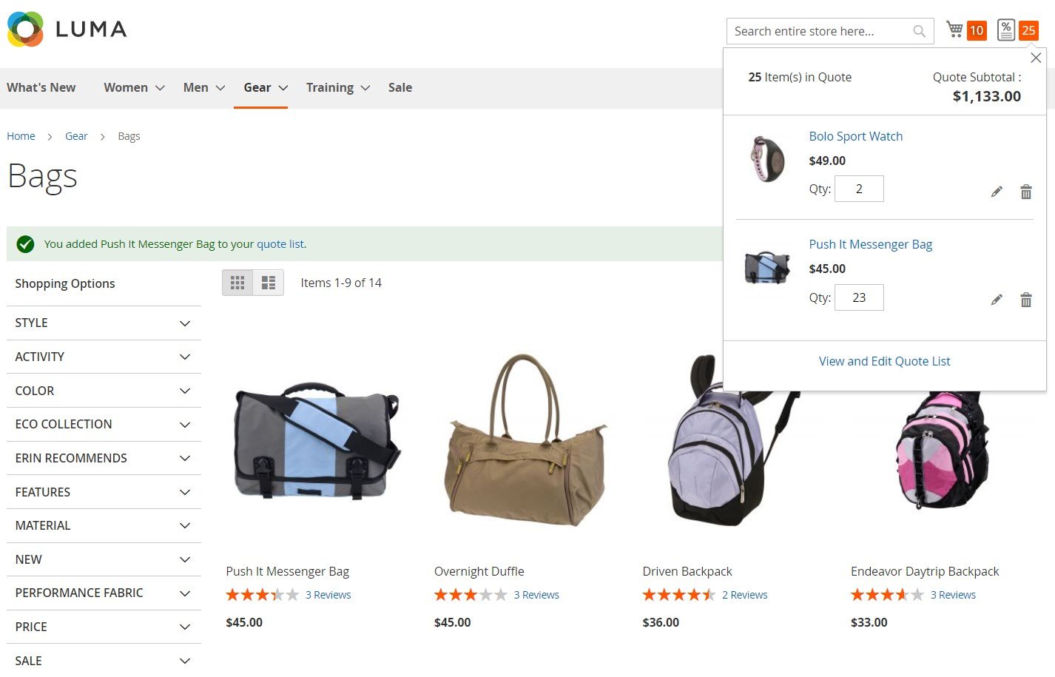Expand the STYLE filter
Viewport: 1055px width, 677px height.
coord(104,323)
